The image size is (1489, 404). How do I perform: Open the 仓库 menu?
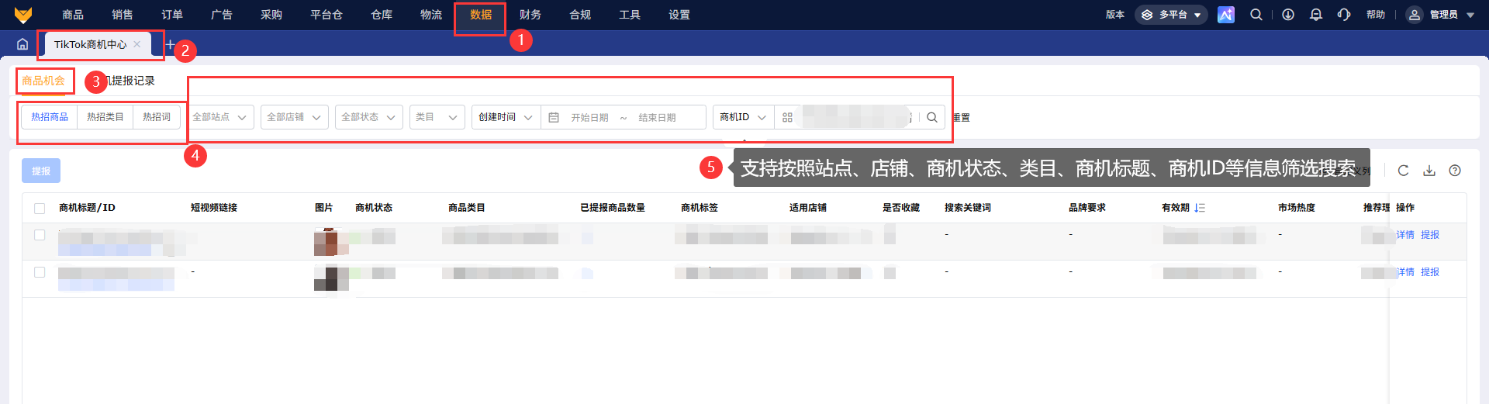[x=382, y=15]
